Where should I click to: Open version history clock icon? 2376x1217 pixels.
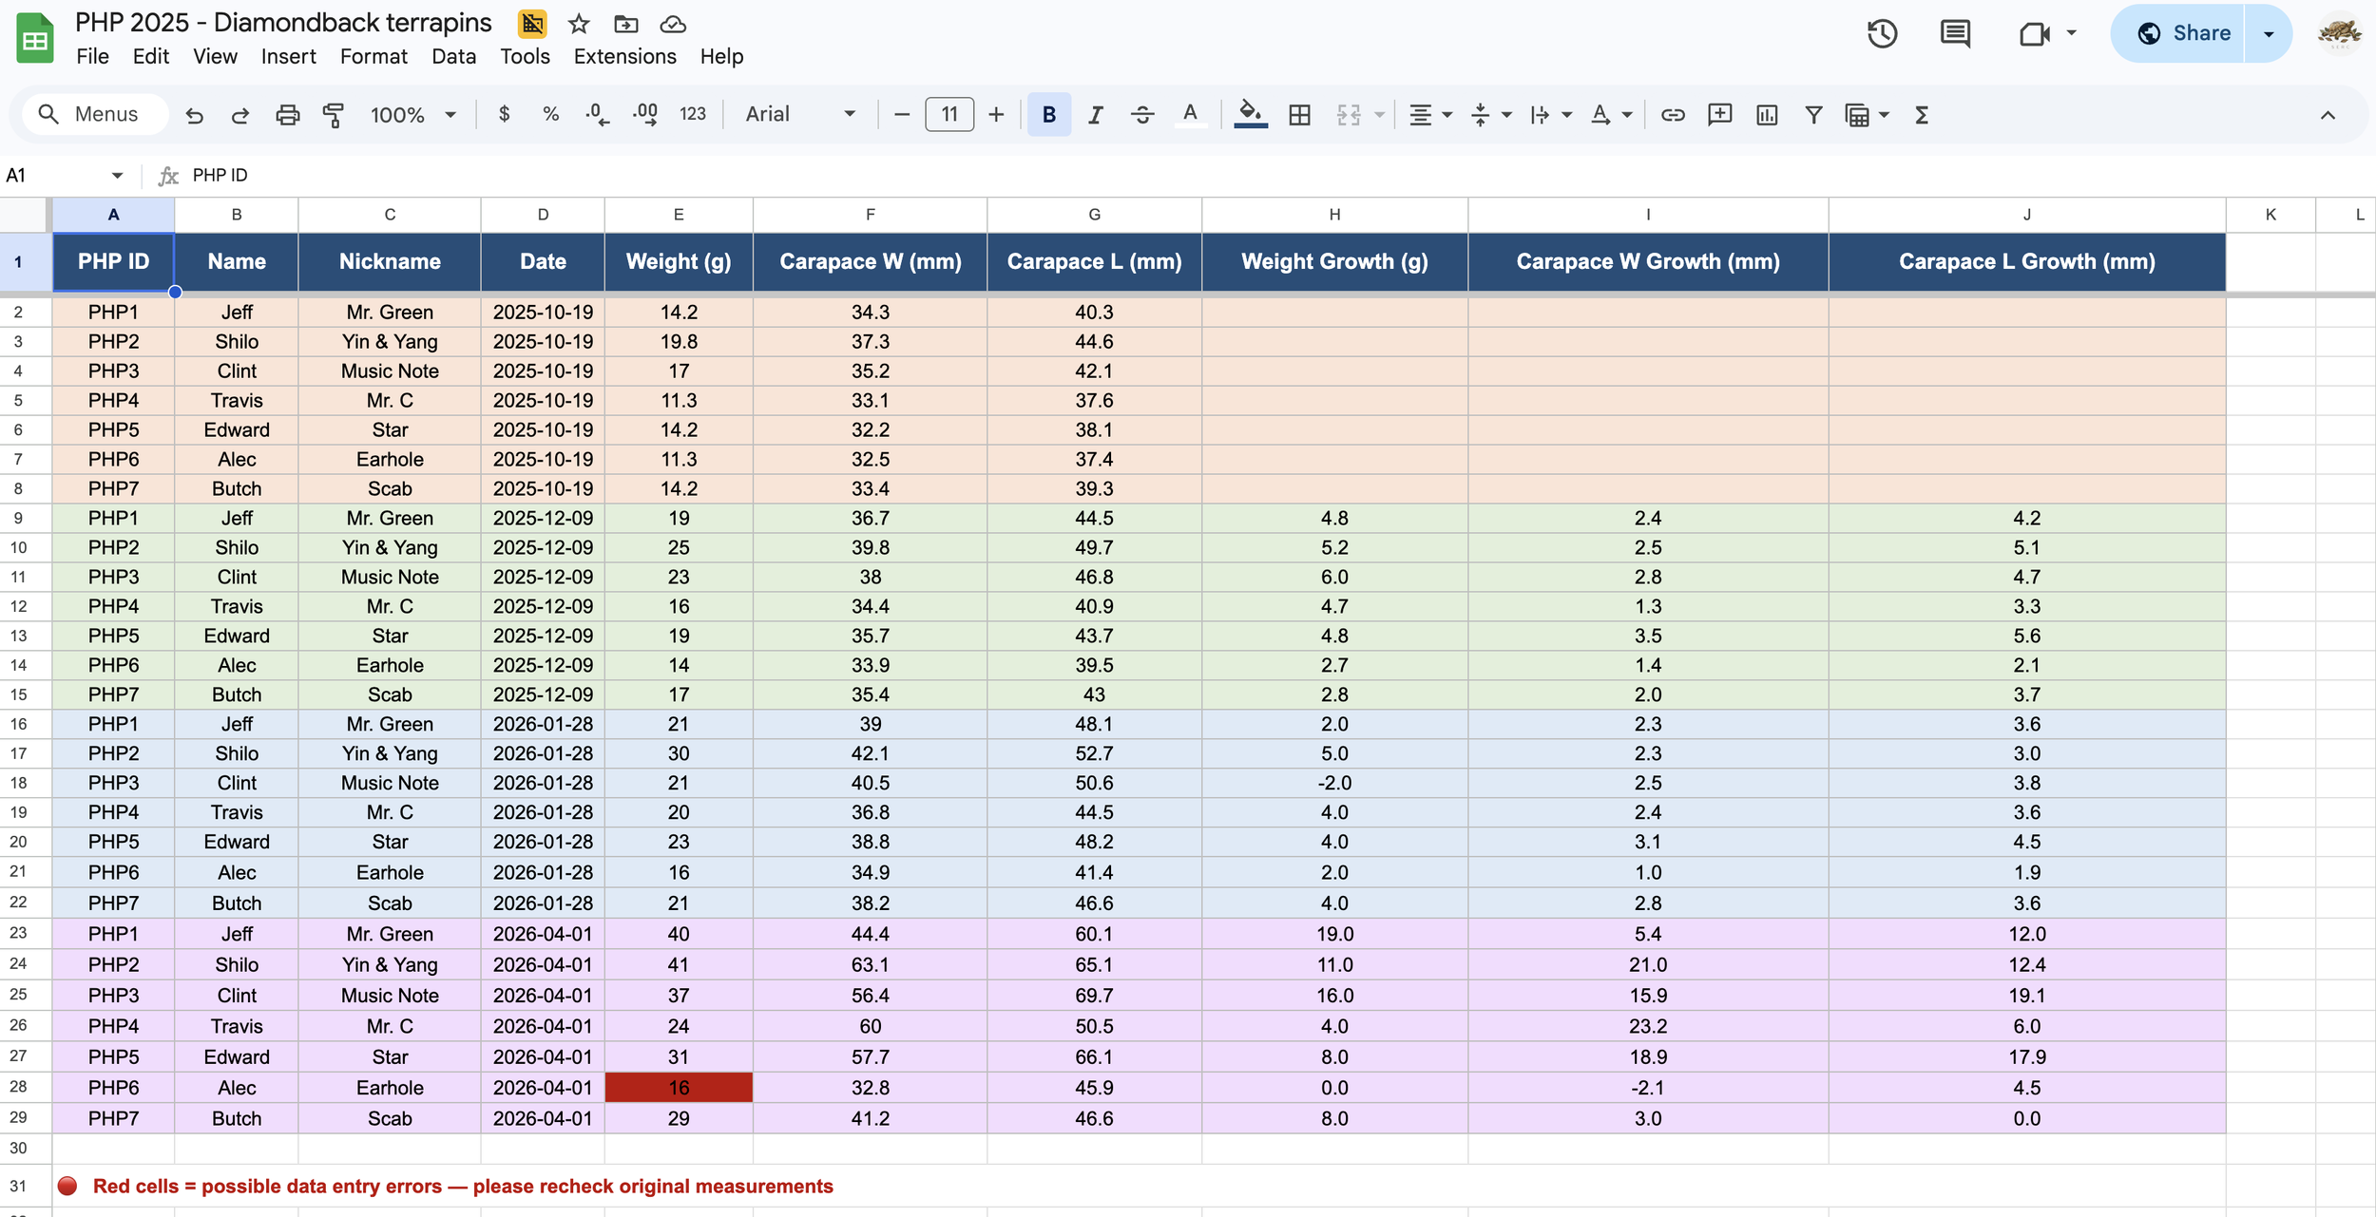point(1882,34)
